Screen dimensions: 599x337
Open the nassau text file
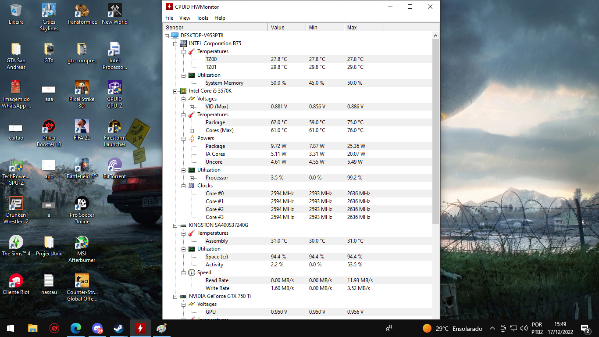pos(49,284)
